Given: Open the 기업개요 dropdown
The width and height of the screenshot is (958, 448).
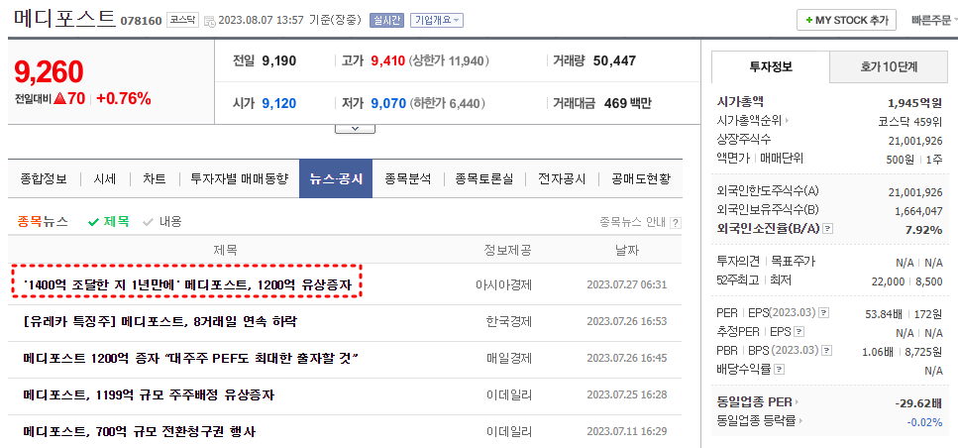Looking at the screenshot, I should (x=437, y=20).
